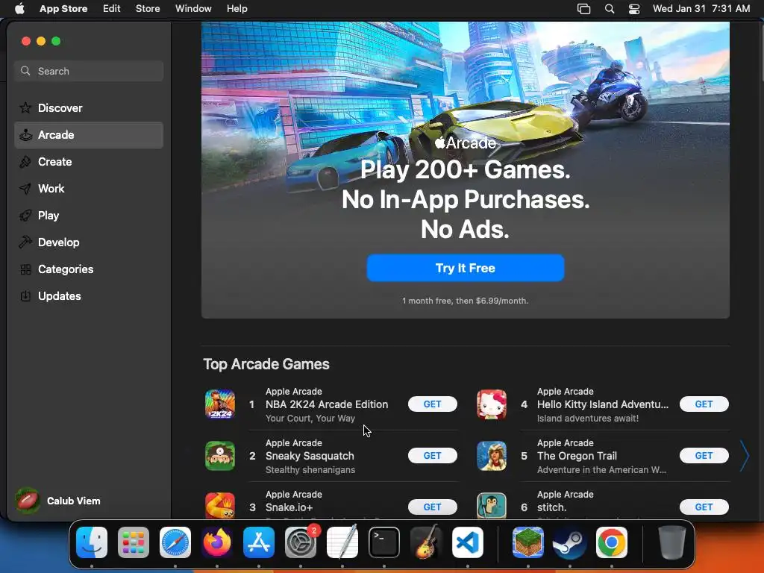Click the App Store icon in the Dock
This screenshot has width=764, height=573.
259,542
